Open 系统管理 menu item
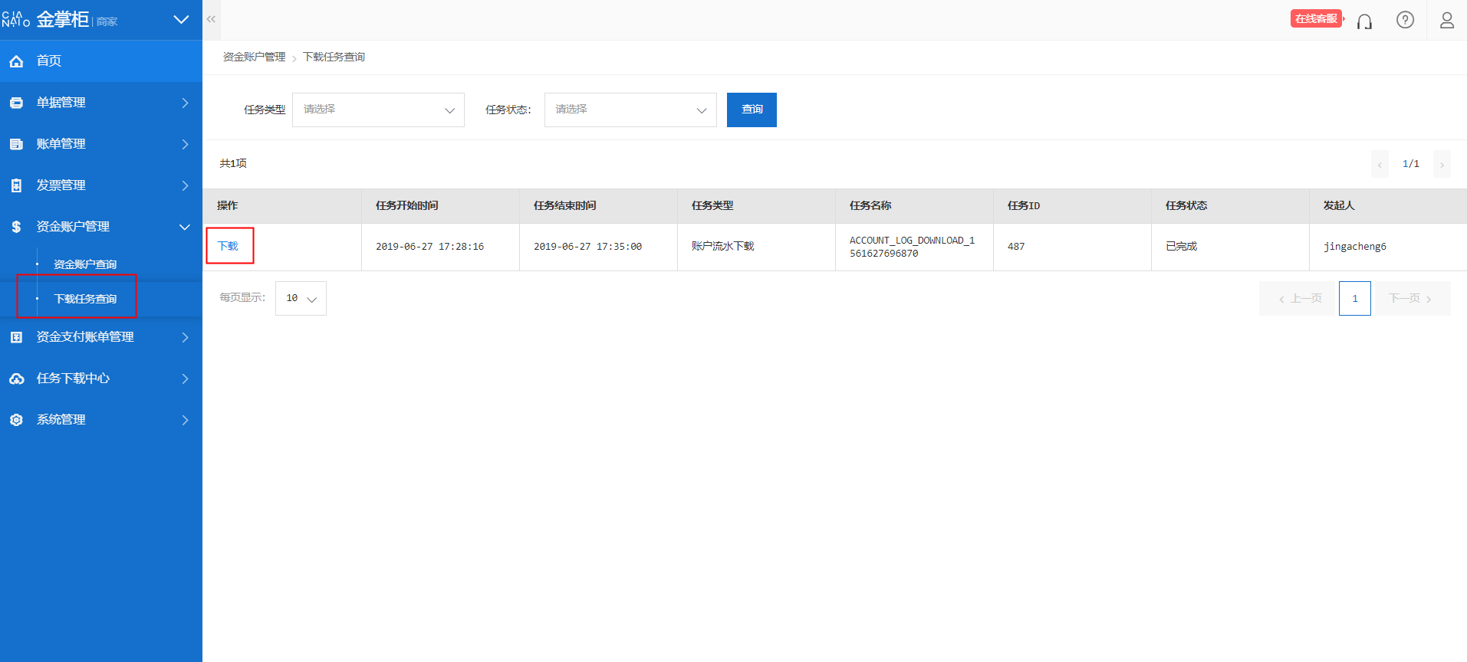This screenshot has height=662, width=1467. tap(101, 420)
